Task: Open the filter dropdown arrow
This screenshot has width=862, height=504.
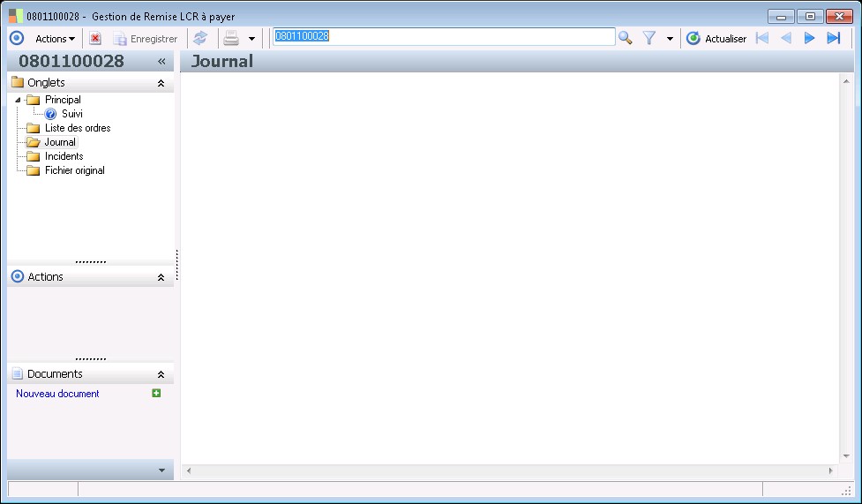Action: pyautogui.click(x=670, y=39)
